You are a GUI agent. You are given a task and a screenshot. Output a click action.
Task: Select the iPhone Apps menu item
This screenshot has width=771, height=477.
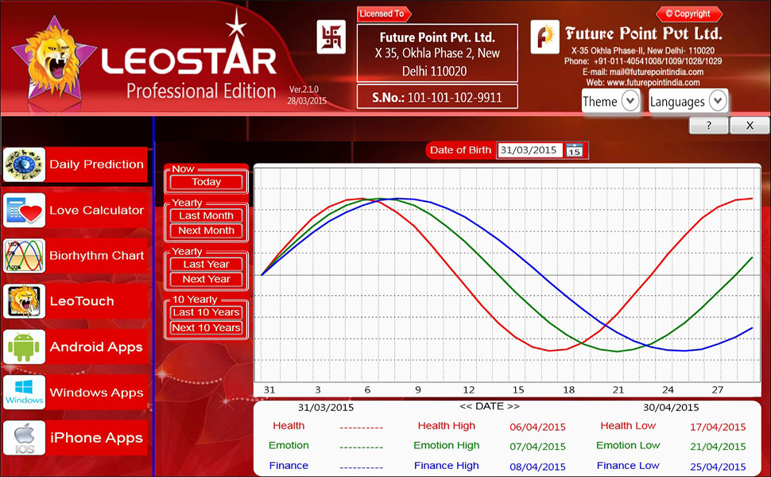pos(96,438)
